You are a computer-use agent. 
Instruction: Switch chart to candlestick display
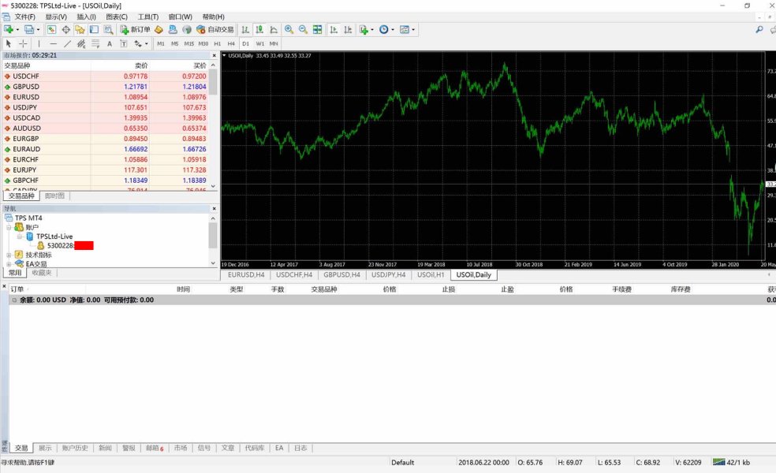[259, 30]
